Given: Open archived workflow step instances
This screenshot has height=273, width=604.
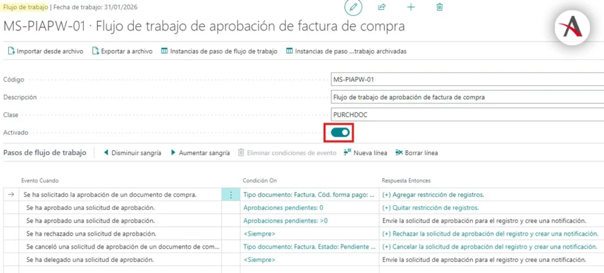Looking at the screenshot, I should coord(346,51).
